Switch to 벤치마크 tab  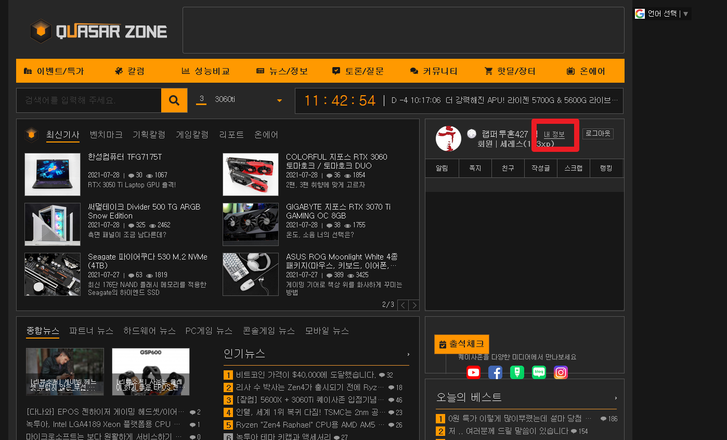[x=106, y=135]
